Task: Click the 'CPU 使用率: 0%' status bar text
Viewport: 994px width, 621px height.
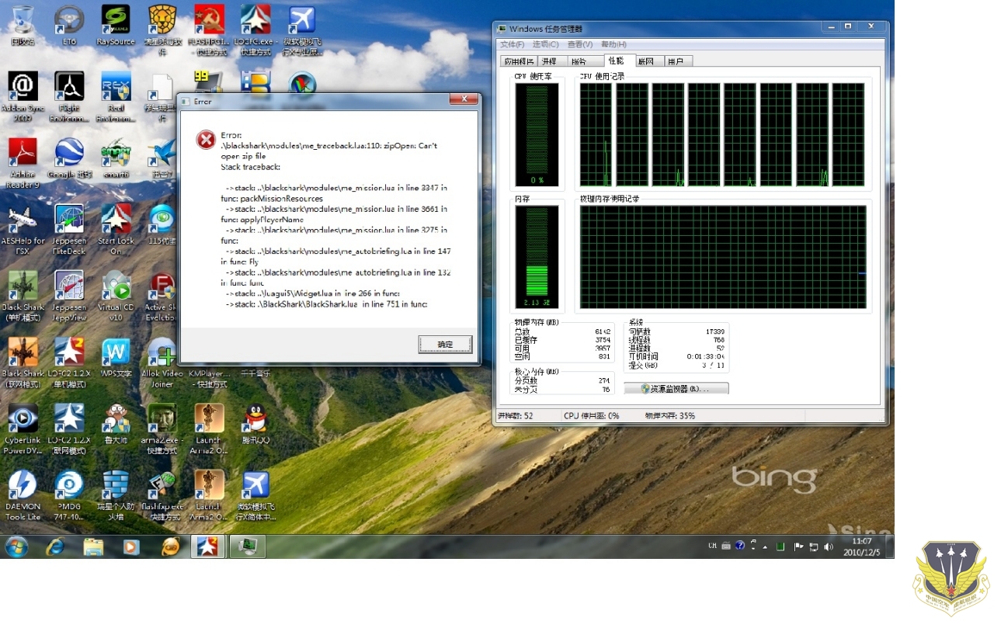Action: point(591,416)
